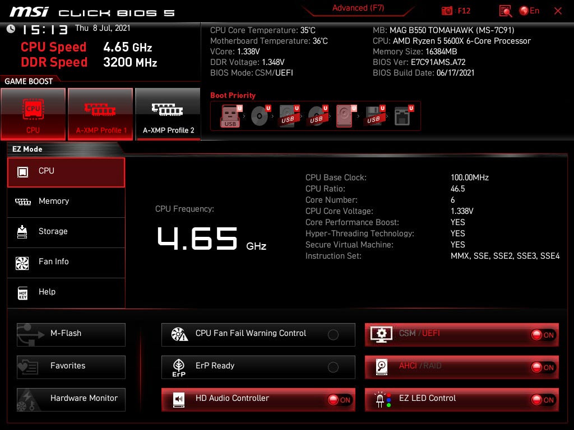The image size is (574, 430).
Task: Enable CPU Fan Fail Warning Control
Action: [x=334, y=334]
